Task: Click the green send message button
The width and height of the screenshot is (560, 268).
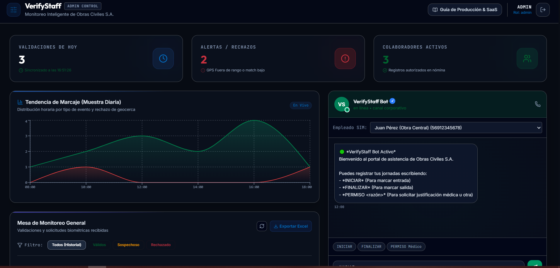Action: coord(535,264)
